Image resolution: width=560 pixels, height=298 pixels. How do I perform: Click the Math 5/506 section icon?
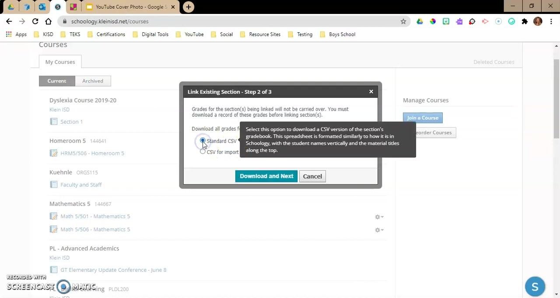click(x=53, y=229)
